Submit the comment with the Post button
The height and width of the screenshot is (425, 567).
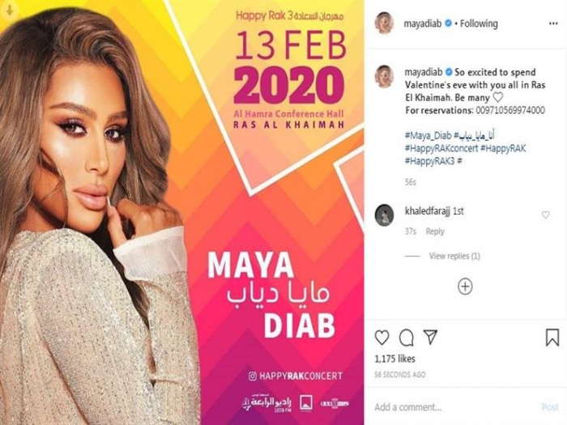(550, 407)
